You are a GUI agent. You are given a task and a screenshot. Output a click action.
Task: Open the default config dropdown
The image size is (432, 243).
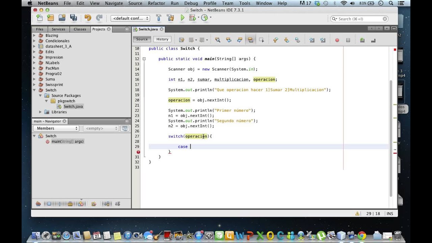130,18
